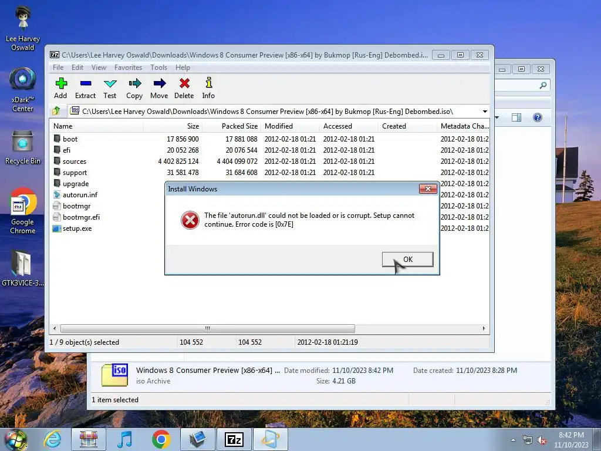Viewport: 601px width, 451px height.
Task: Click the Move toolbar icon
Action: point(160,83)
